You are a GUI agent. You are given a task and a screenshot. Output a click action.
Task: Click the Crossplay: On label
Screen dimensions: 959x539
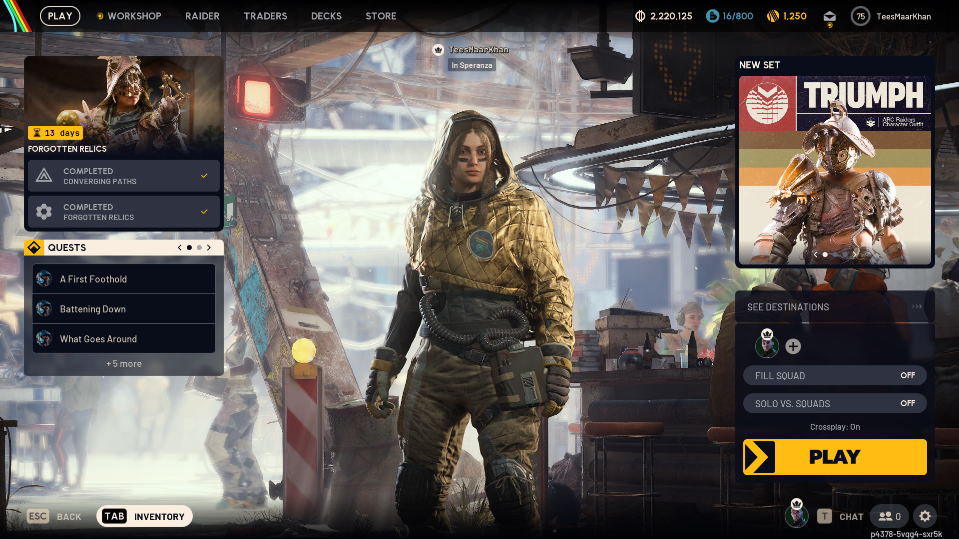coord(835,427)
